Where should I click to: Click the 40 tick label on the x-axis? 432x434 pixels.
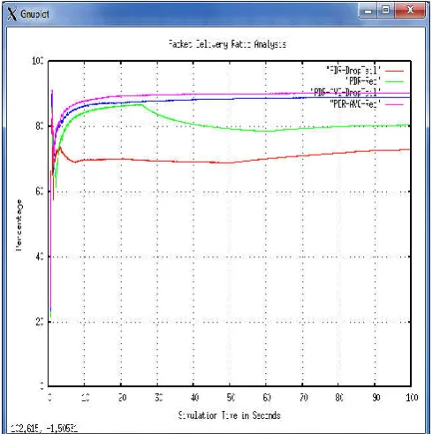194,398
